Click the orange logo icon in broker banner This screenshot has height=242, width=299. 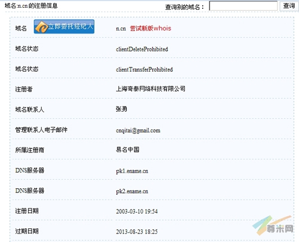point(41,27)
